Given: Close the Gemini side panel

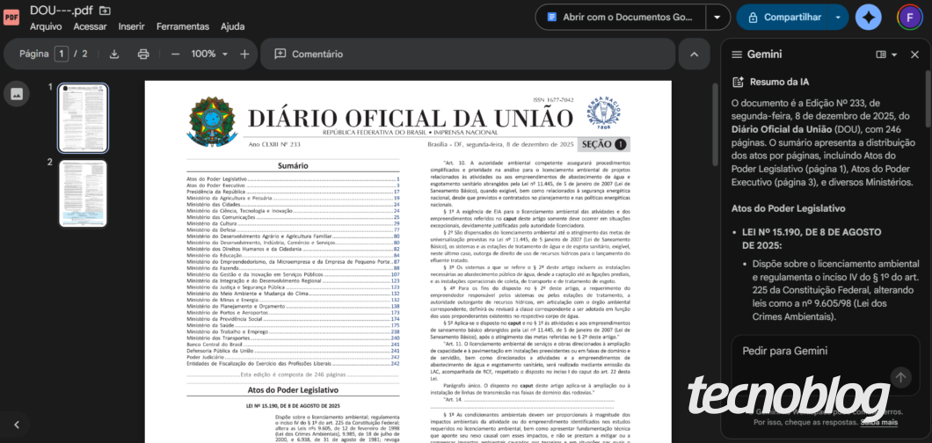Looking at the screenshot, I should click(x=914, y=54).
